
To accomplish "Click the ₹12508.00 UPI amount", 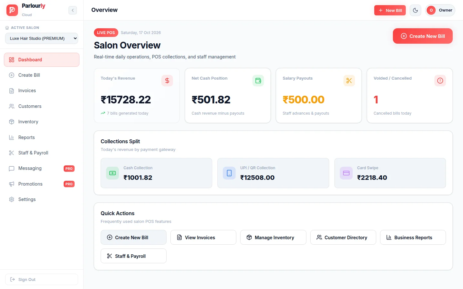I will click(x=258, y=178).
